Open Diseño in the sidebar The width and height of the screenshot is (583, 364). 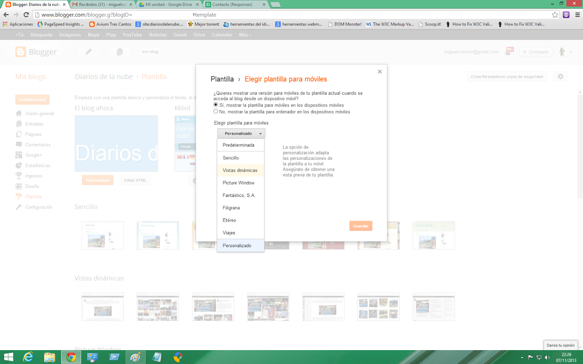point(28,186)
